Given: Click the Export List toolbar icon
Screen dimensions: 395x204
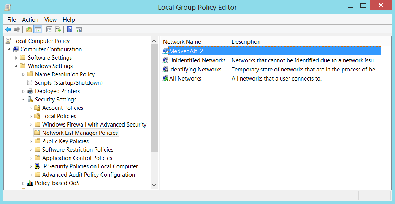Looking at the screenshot, I should tap(58, 30).
